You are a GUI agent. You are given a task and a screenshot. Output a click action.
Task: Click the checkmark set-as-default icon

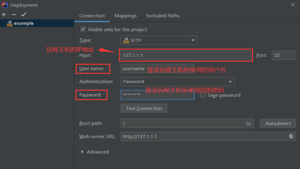click(24, 15)
